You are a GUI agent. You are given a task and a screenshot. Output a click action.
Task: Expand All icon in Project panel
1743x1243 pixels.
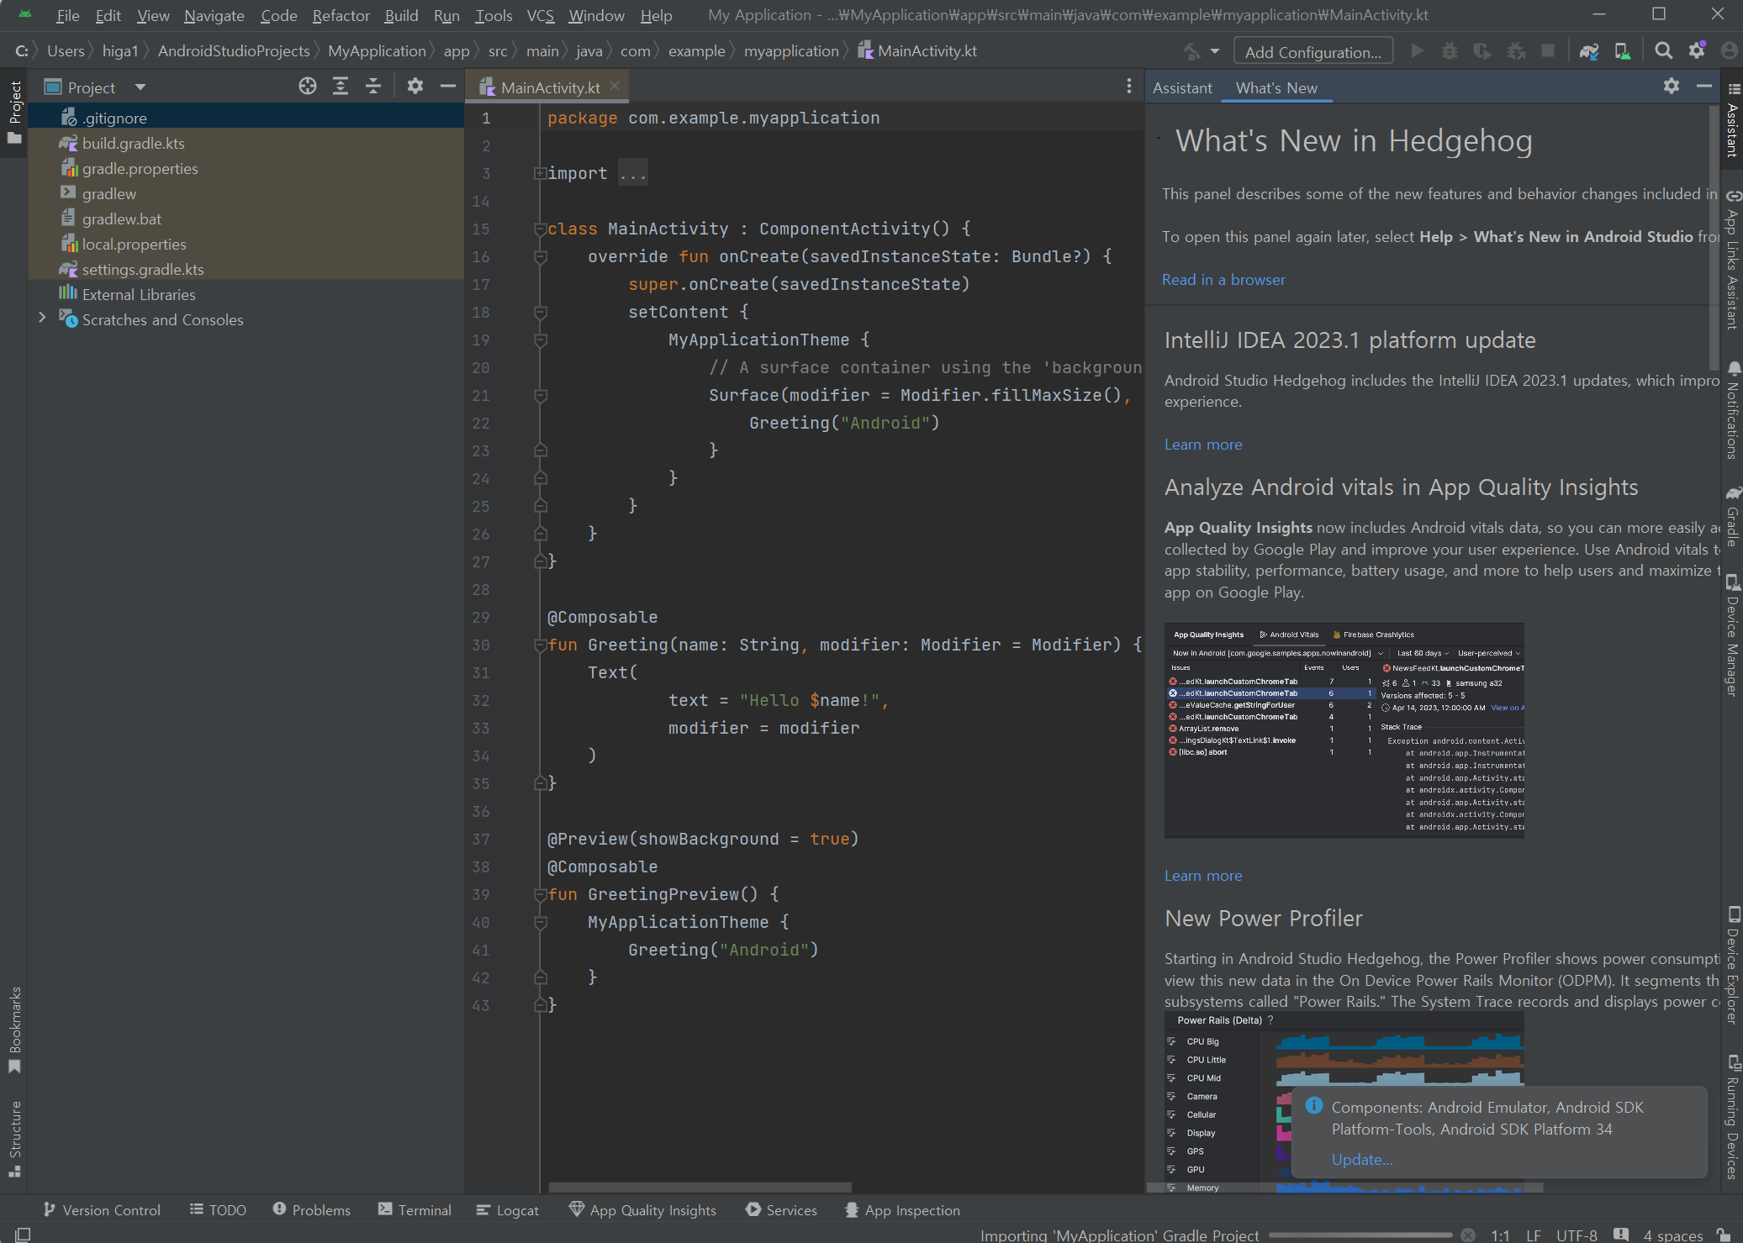[341, 87]
